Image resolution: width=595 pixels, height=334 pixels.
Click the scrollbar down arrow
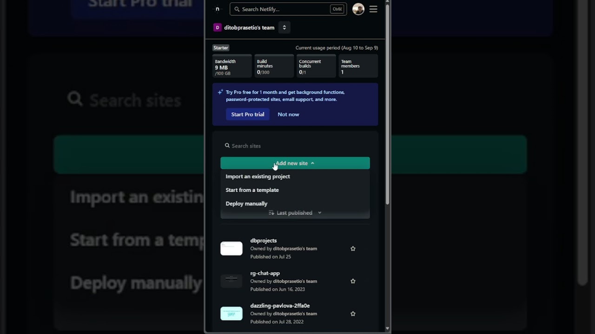pos(388,329)
